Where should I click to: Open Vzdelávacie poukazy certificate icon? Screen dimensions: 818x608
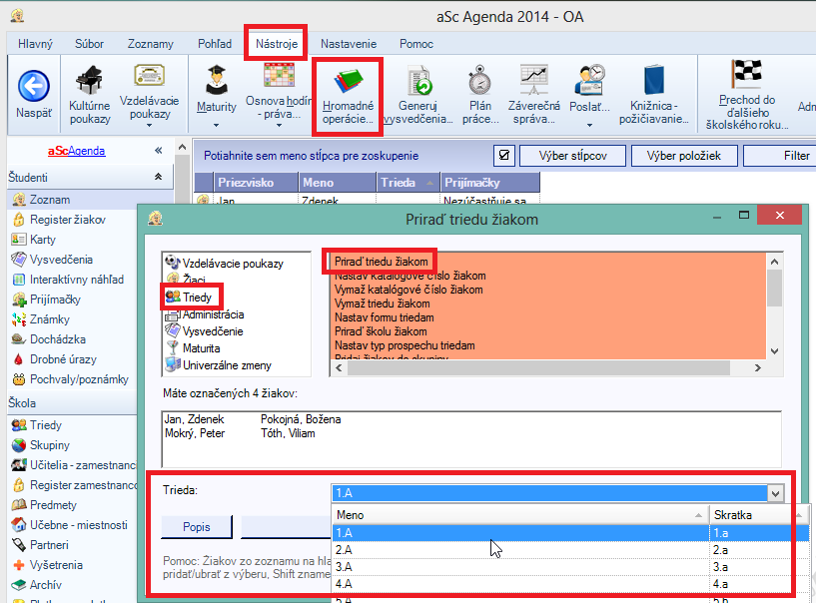tap(149, 76)
